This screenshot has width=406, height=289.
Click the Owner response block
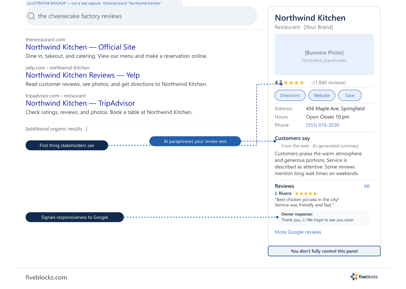(323, 218)
